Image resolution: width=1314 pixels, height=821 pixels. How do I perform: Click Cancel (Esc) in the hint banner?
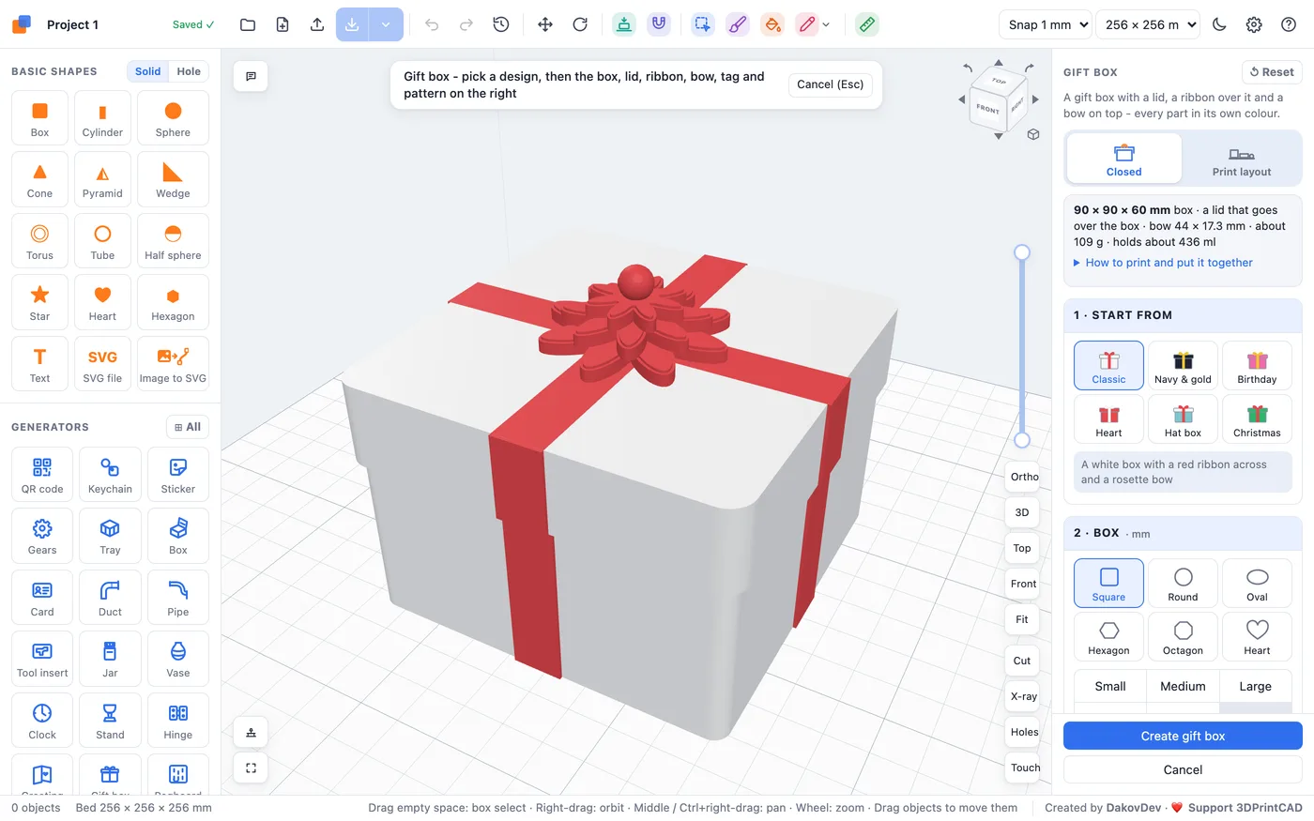coord(830,84)
